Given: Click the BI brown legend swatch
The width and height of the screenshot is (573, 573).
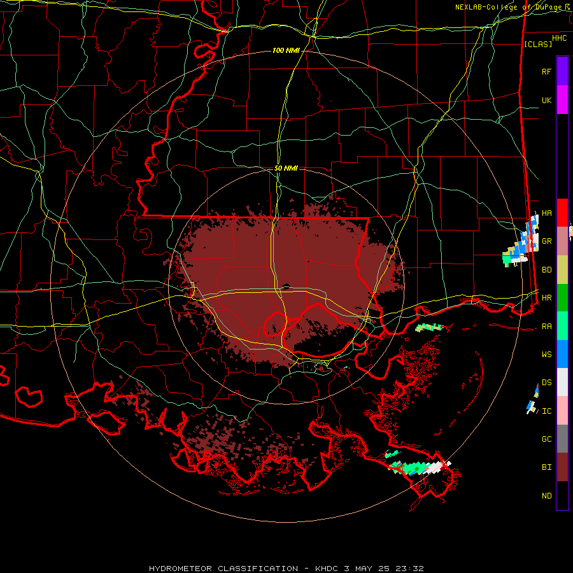Looking at the screenshot, I should 562,467.
